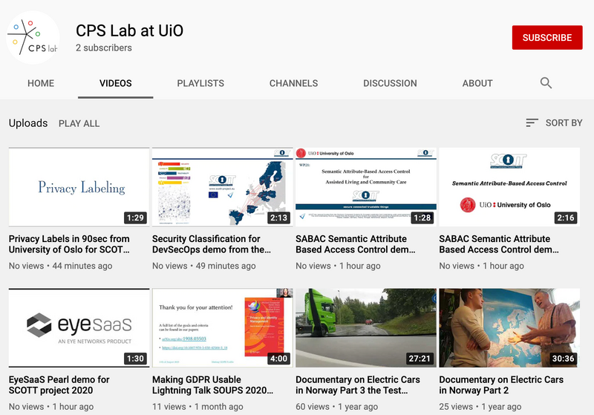
Task: Click the '2 subscribers' text
Action: point(104,48)
